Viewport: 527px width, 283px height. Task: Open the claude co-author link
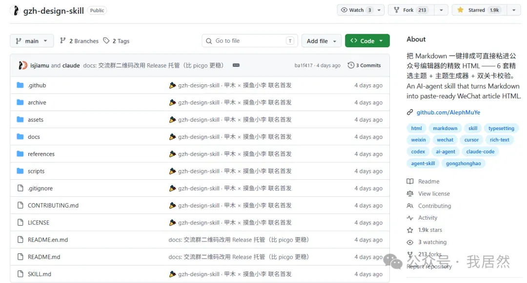pos(71,65)
